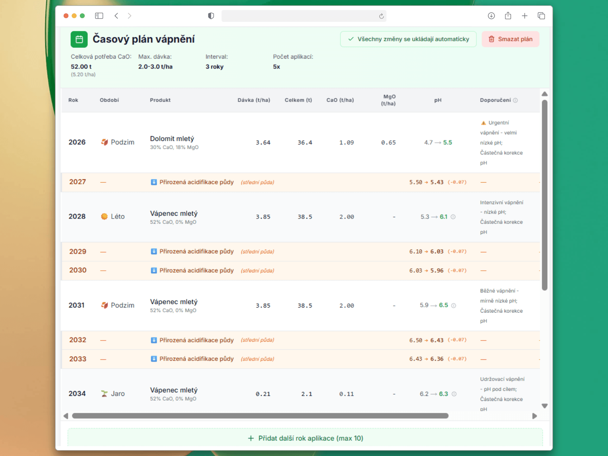Image resolution: width=608 pixels, height=456 pixels.
Task: Click the green calendar icon beside title
Action: pos(79,39)
